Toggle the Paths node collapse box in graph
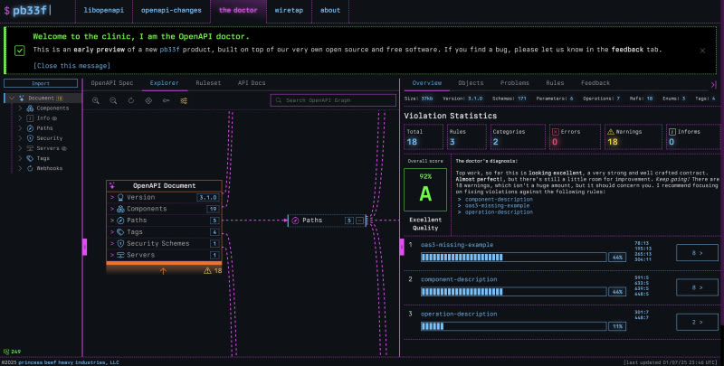Viewport: 724px width, 366px height. [x=360, y=220]
